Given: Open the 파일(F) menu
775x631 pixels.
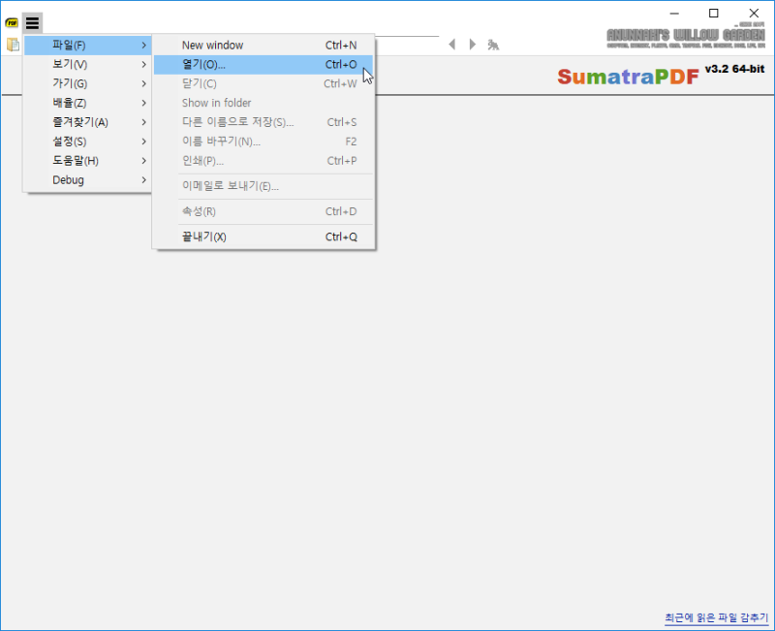Looking at the screenshot, I should [88, 45].
